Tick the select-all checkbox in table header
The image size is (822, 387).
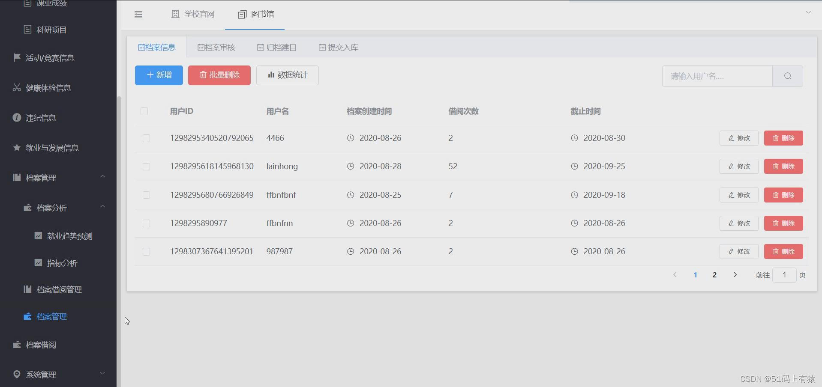(144, 111)
